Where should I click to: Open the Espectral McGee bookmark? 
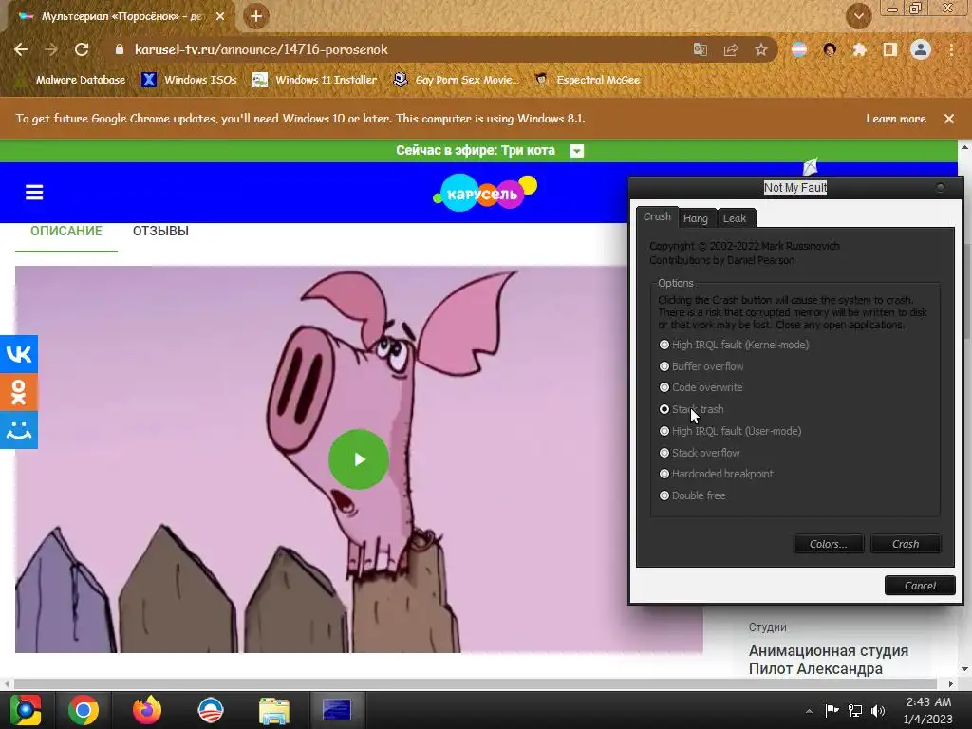[588, 80]
